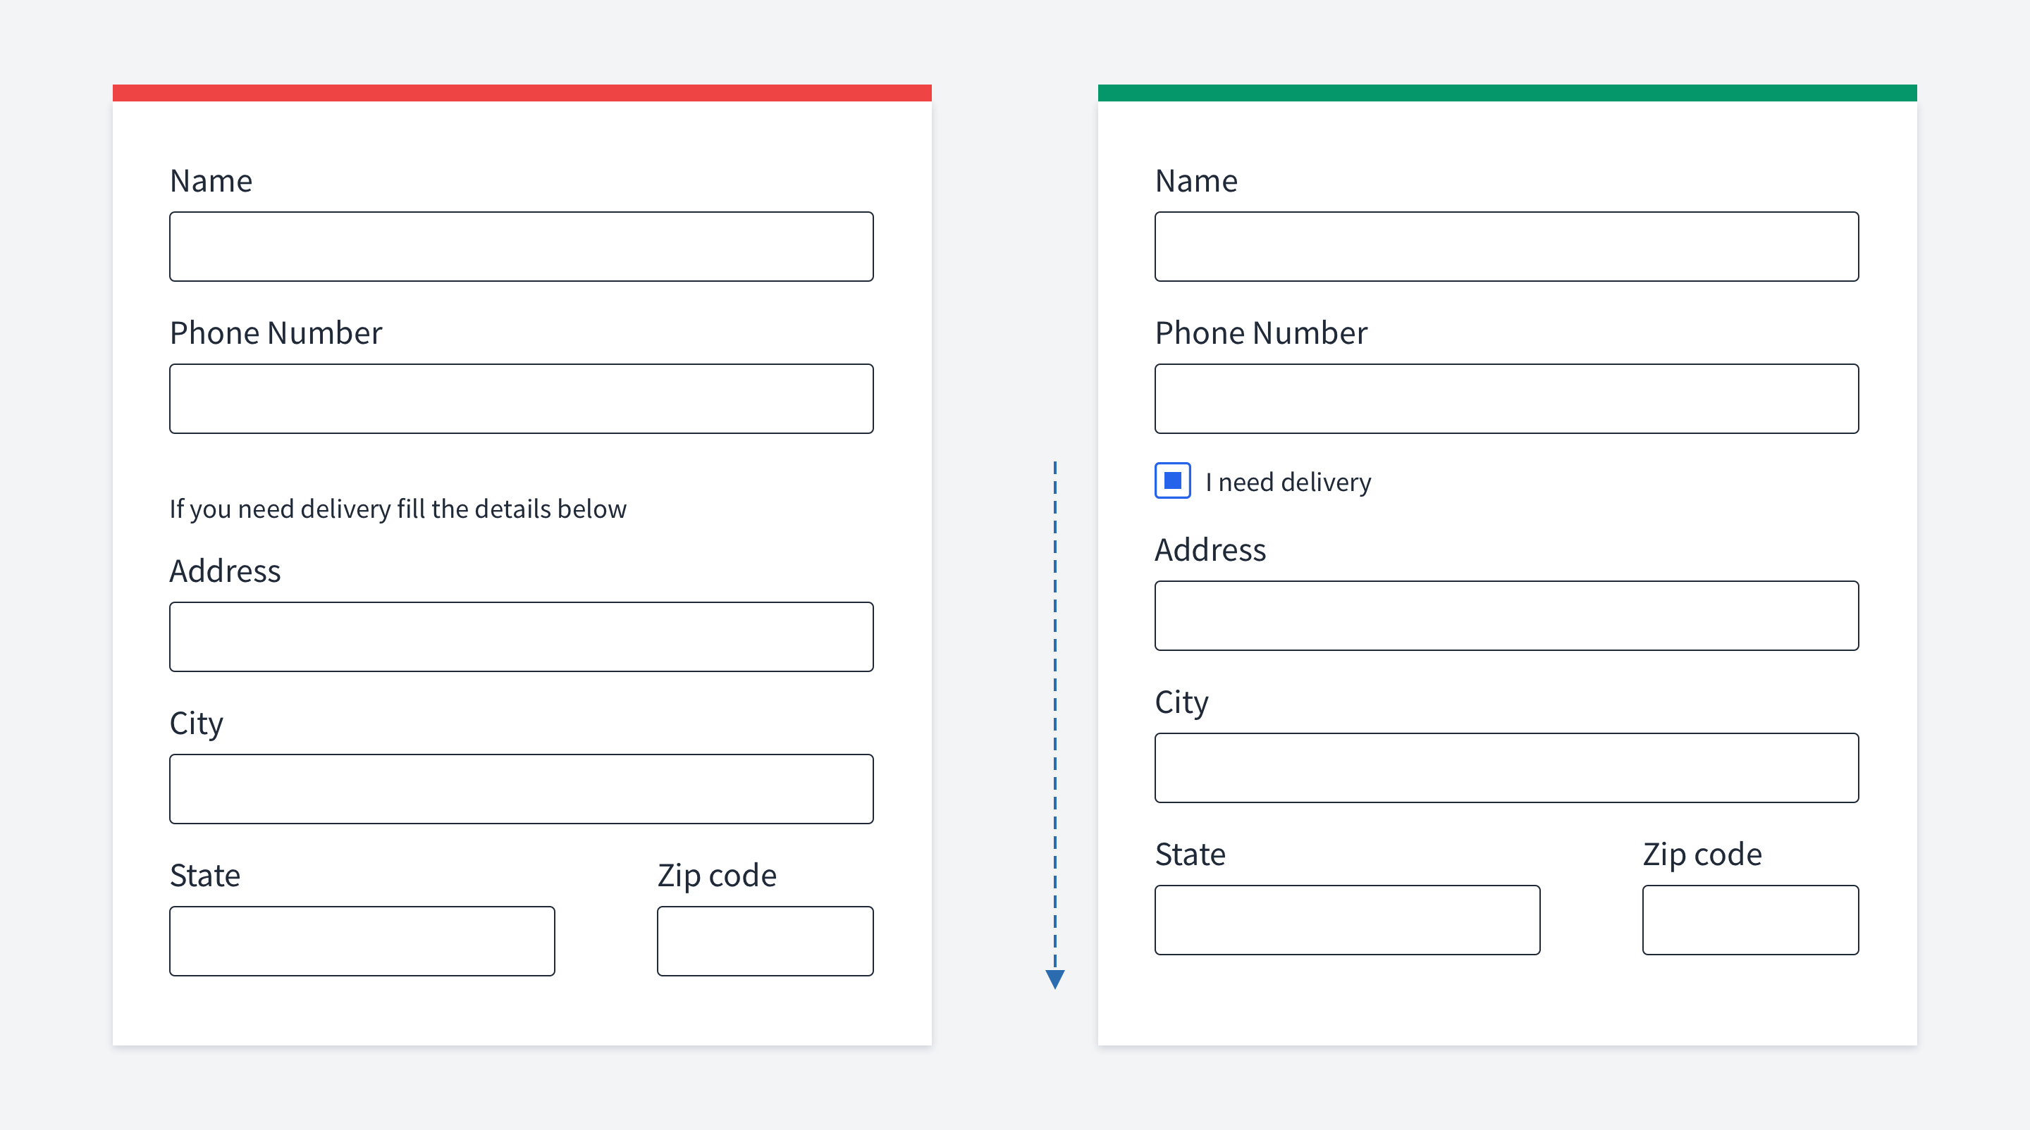
Task: Click Address input in the left form
Action: pyautogui.click(x=521, y=637)
